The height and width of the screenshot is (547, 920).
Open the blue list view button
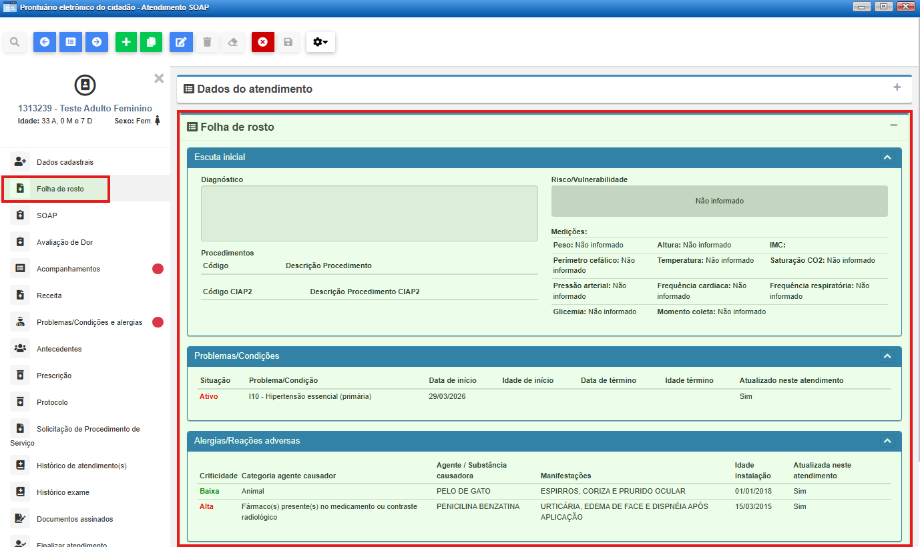[x=71, y=42]
